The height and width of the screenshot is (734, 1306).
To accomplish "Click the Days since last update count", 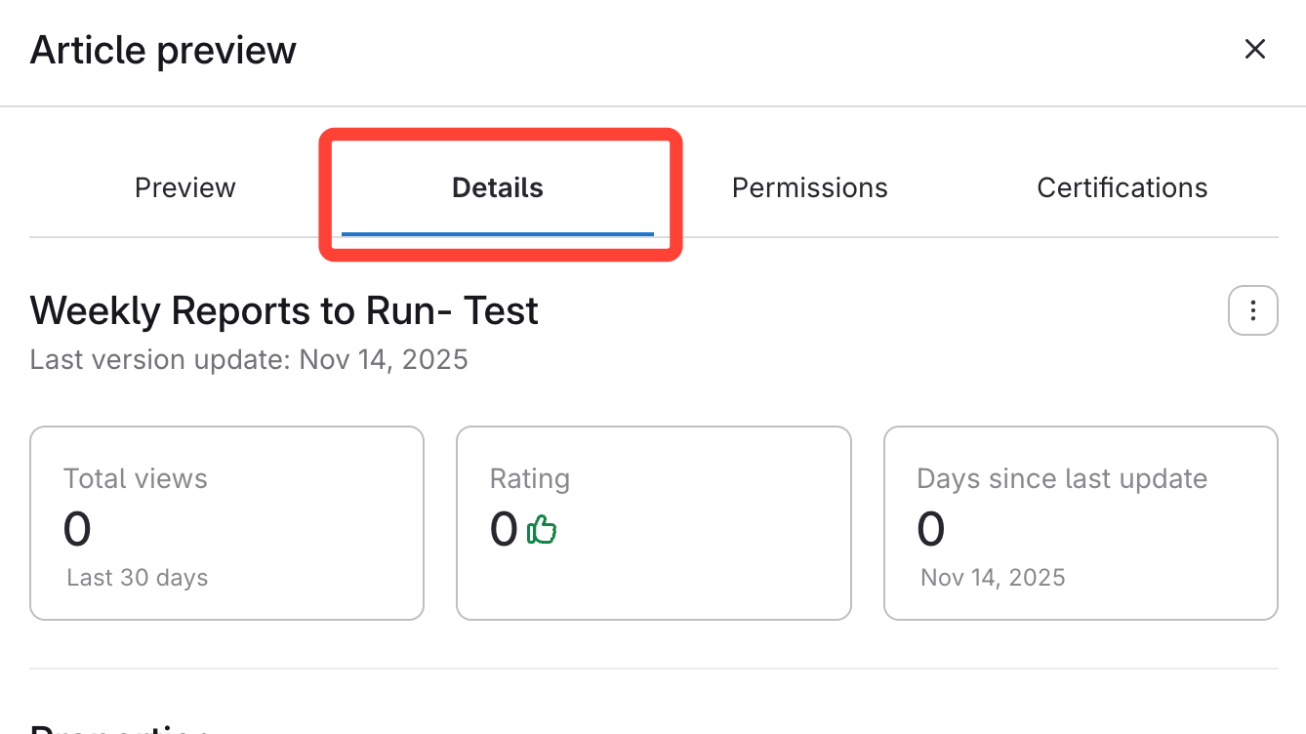I will (931, 530).
